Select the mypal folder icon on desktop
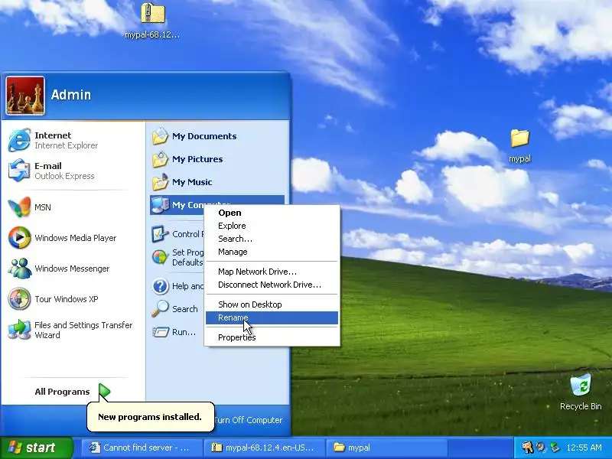The width and height of the screenshot is (612, 459). 519,138
